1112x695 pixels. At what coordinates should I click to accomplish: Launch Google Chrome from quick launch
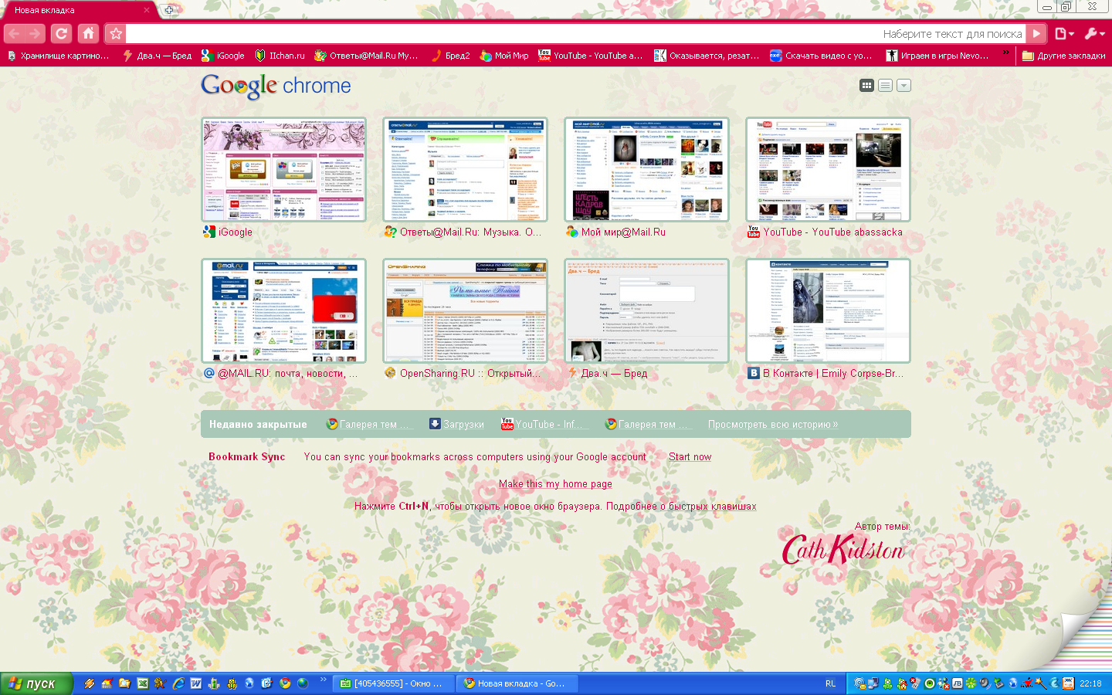[x=285, y=683]
